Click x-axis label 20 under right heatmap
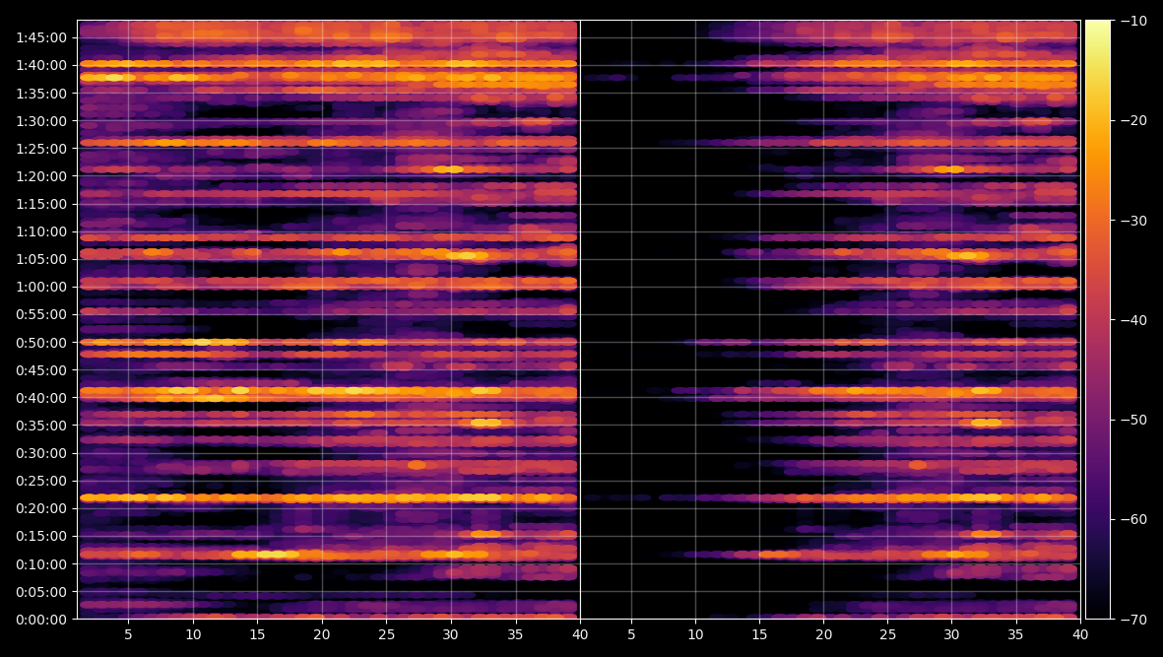The height and width of the screenshot is (657, 1163). coord(823,634)
